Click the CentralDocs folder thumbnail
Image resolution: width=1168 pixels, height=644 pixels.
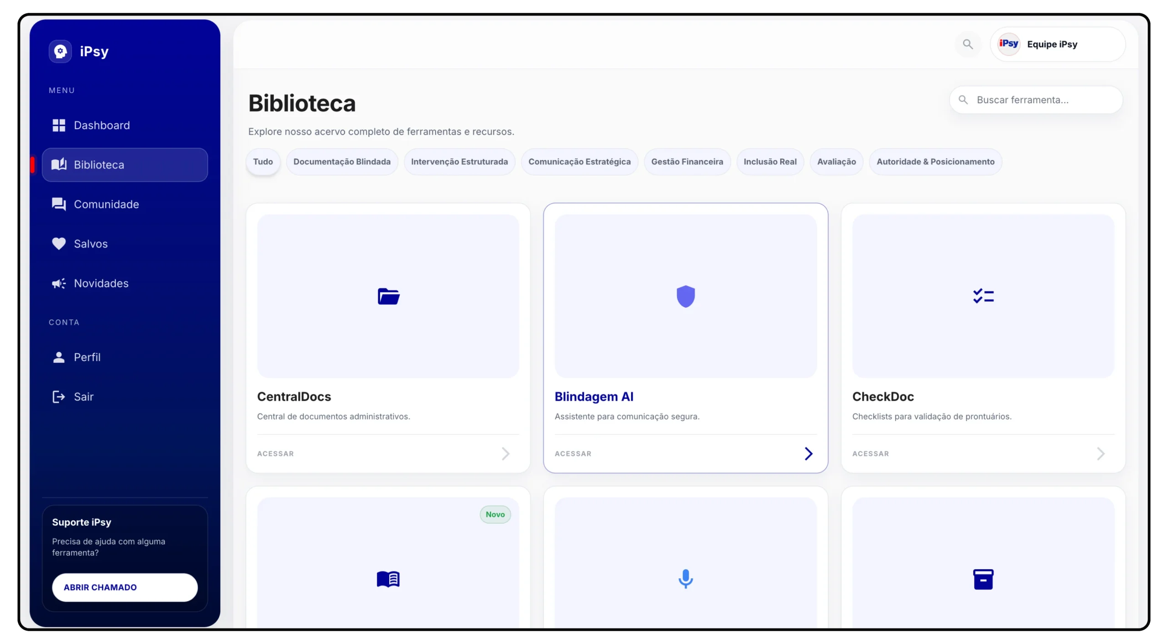[388, 297]
